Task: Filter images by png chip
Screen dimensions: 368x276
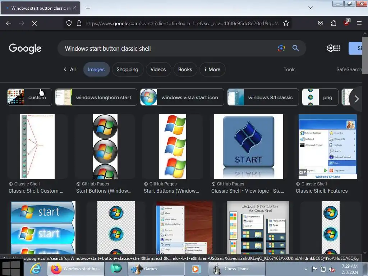Action: [x=320, y=97]
